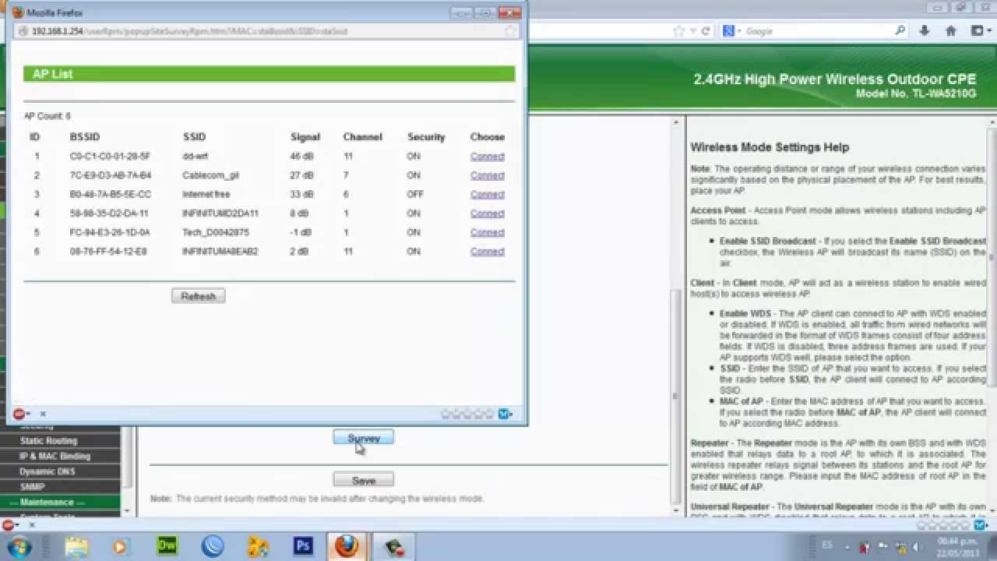
Task: Save the wireless mode settings
Action: point(363,480)
